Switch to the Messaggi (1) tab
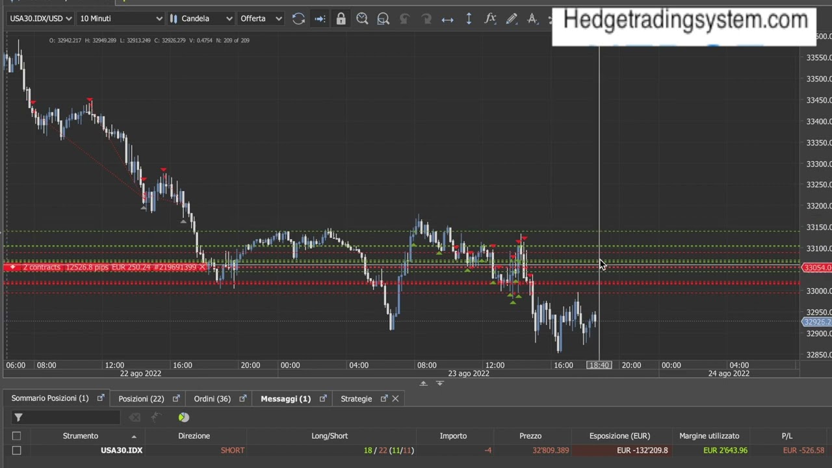The height and width of the screenshot is (468, 832). tap(285, 398)
